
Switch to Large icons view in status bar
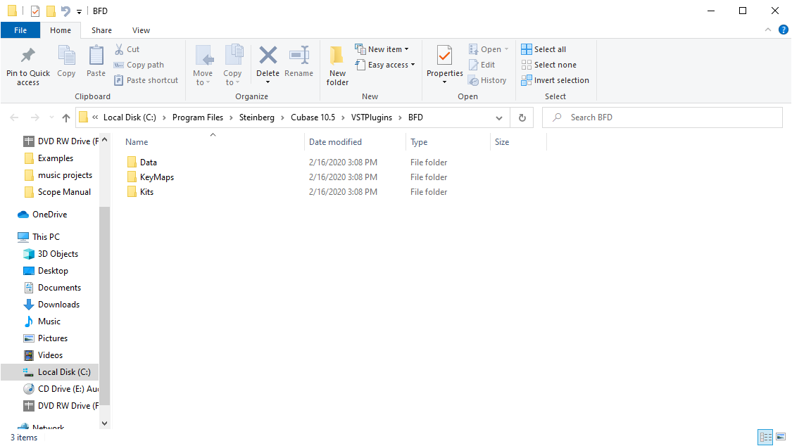(781, 437)
